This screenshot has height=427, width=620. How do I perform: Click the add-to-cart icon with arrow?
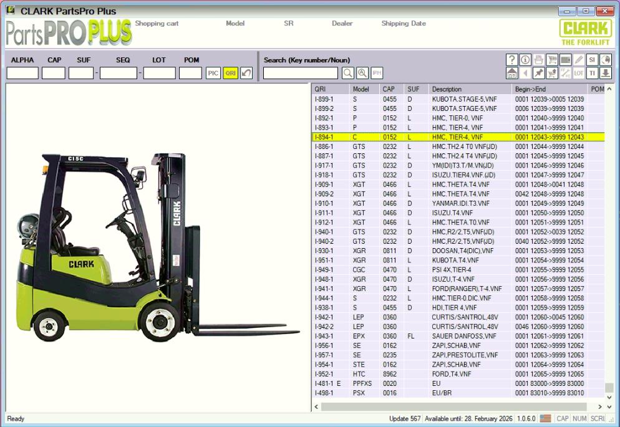click(x=552, y=72)
